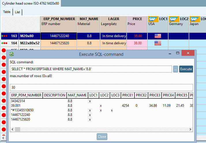Click ERP_PDM_NUMBER ERP number column header
The height and width of the screenshot is (143, 206).
point(59,24)
